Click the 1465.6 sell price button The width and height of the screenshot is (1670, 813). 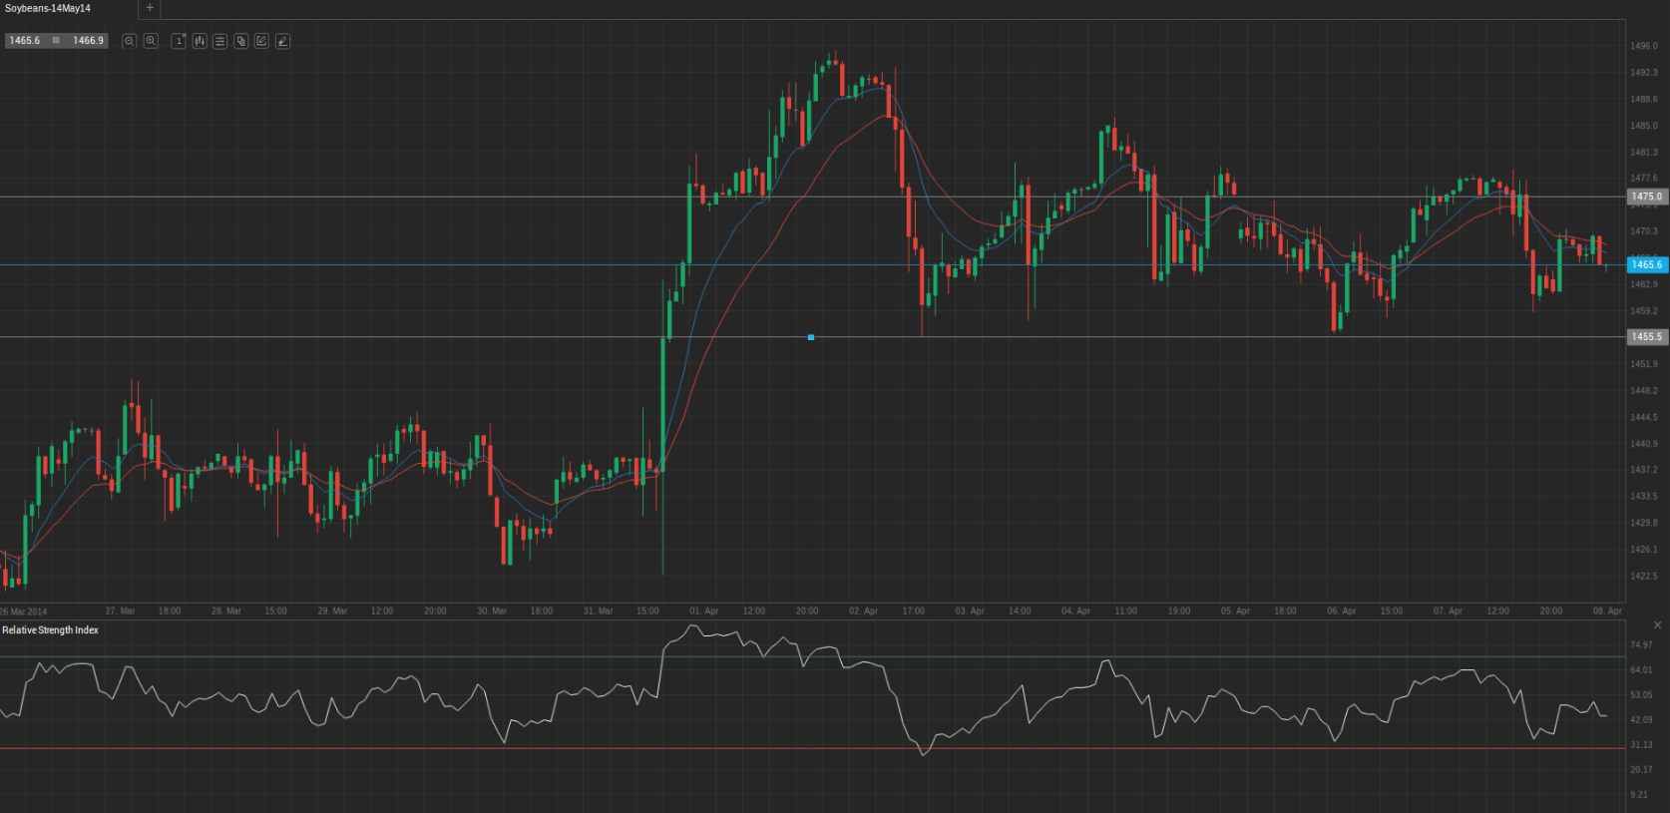click(25, 41)
